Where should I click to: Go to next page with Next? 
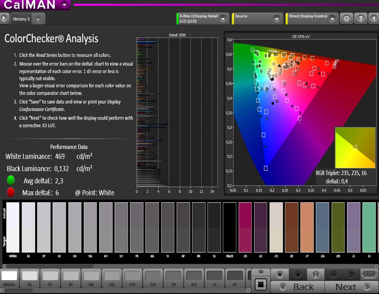point(352,287)
